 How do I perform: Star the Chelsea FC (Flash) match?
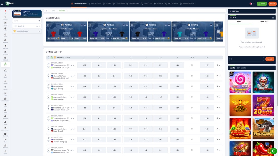pos(48,77)
